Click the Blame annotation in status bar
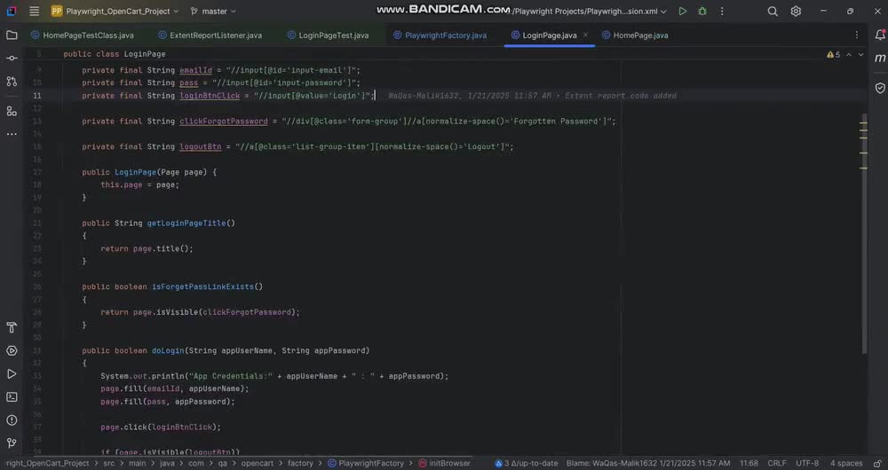 click(648, 463)
